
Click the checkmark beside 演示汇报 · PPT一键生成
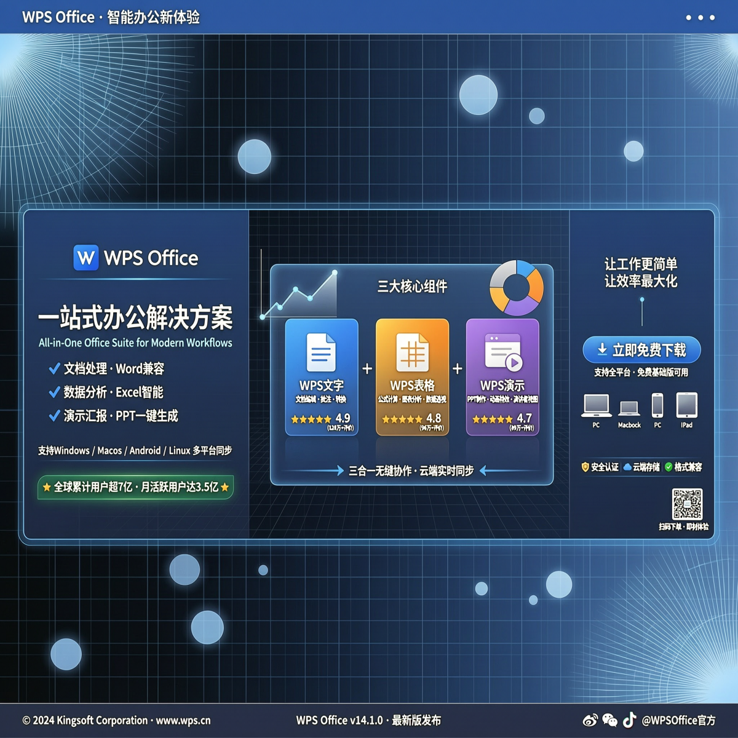pyautogui.click(x=54, y=416)
